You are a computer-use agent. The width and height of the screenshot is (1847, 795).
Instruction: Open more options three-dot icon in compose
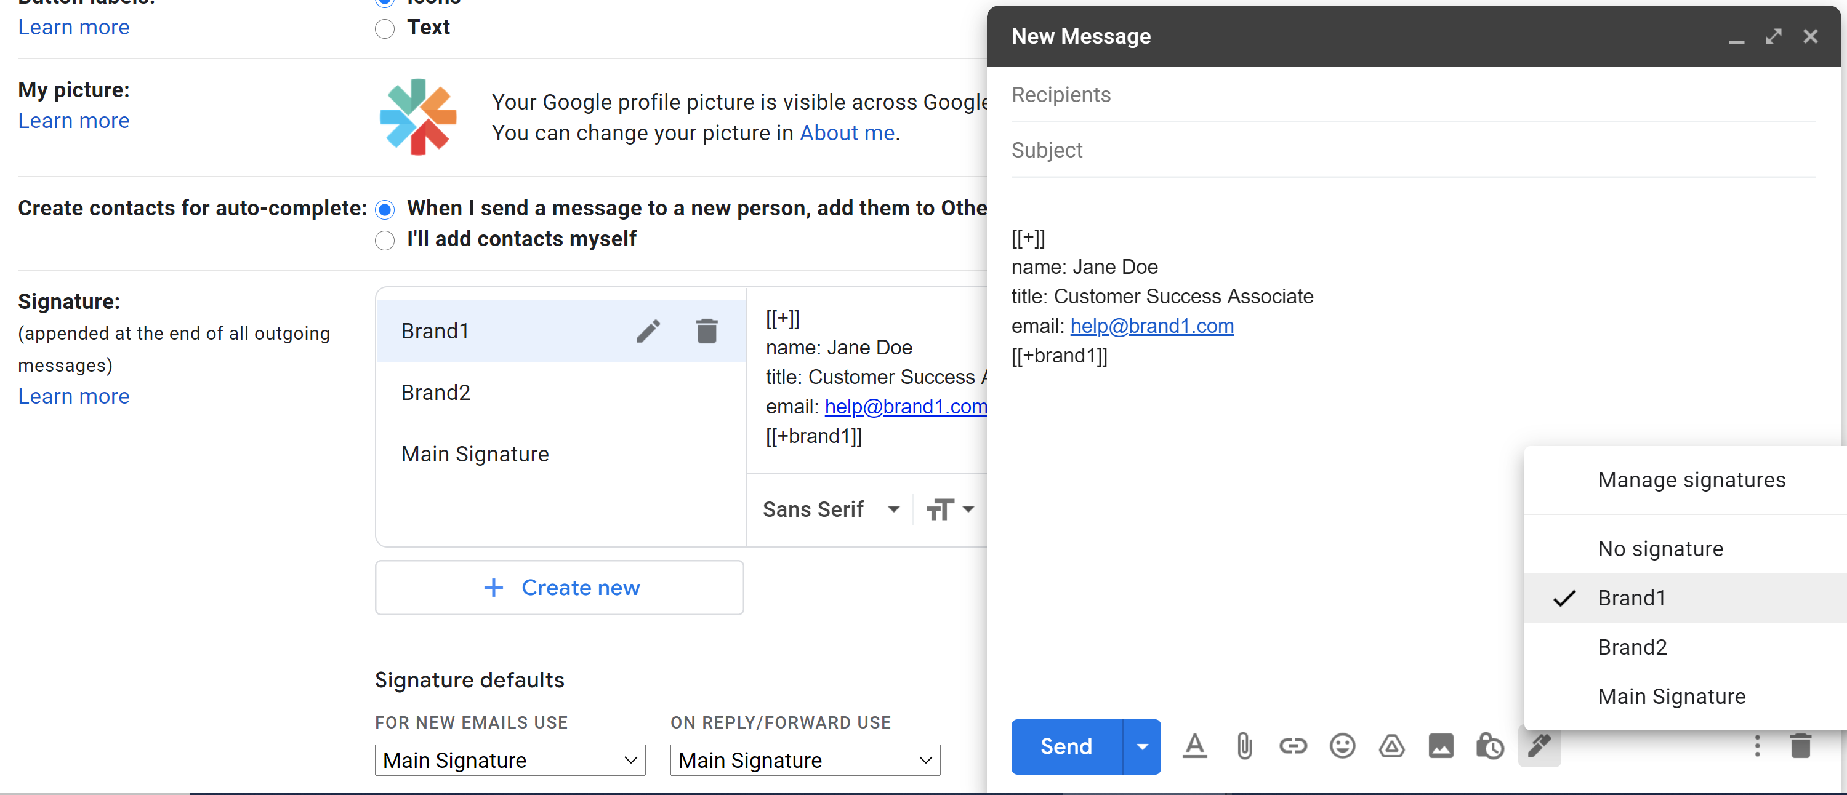pos(1756,746)
